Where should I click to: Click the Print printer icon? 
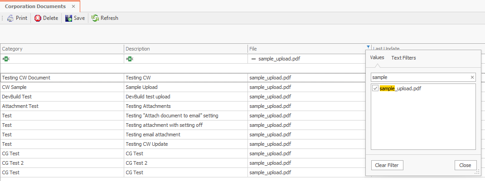(x=10, y=18)
